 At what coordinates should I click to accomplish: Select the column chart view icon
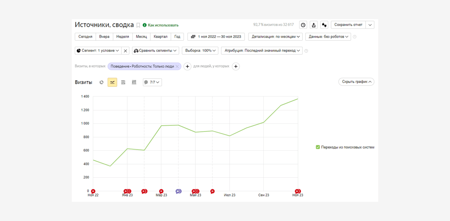pos(134,82)
